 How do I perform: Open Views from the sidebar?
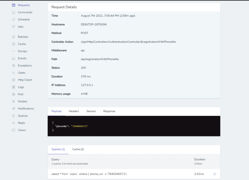(22, 130)
